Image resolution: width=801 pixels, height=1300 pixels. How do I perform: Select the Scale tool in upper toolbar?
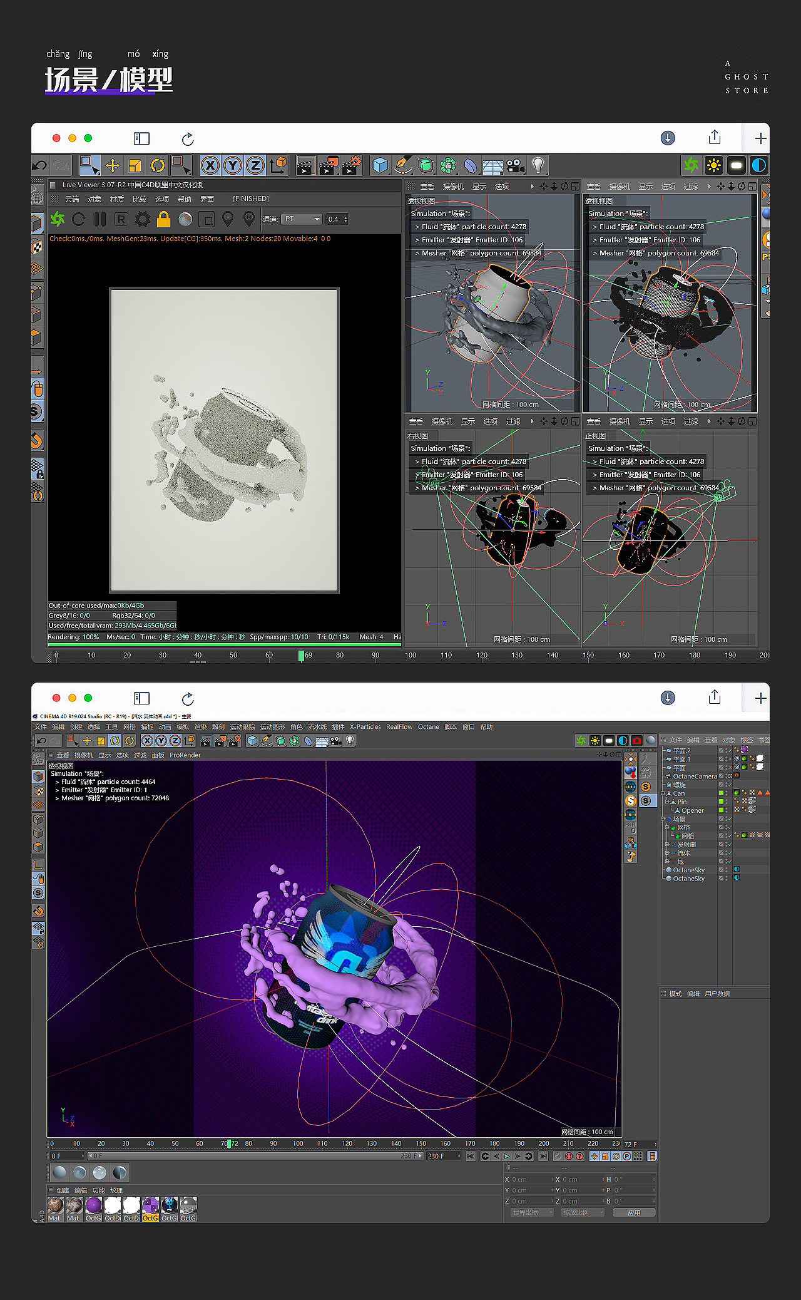pyautogui.click(x=135, y=166)
